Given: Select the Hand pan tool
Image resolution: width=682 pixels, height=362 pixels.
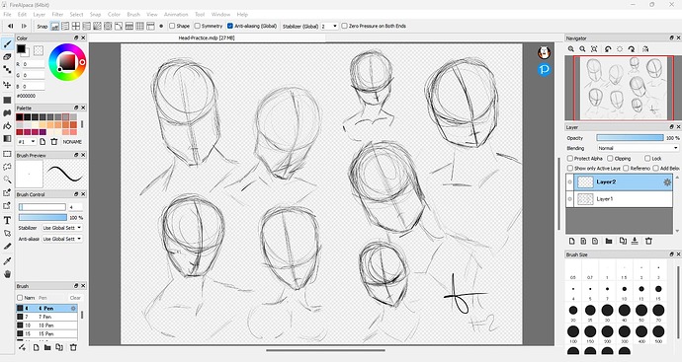Looking at the screenshot, I should (7, 274).
